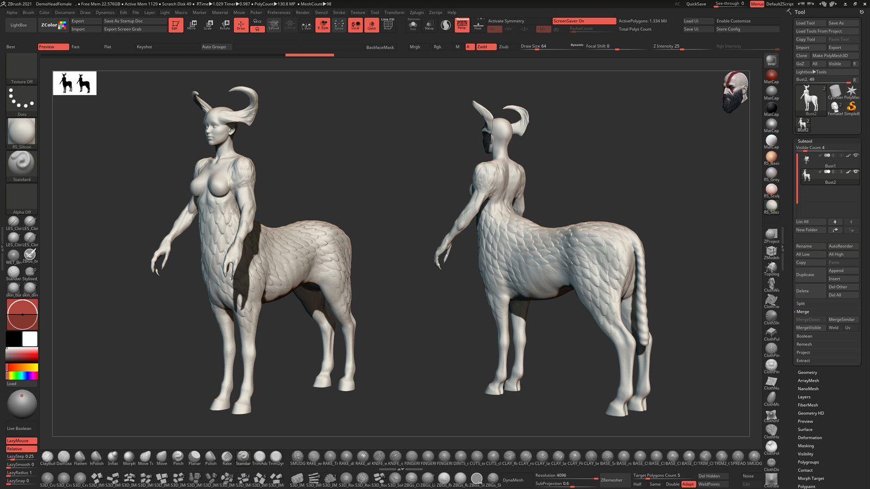The width and height of the screenshot is (870, 489).
Task: Pick a hue in the rainbow color strip
Action: coord(22,375)
